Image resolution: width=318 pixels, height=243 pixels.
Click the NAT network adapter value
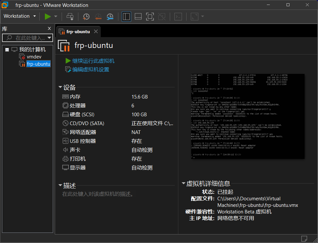[136, 132]
